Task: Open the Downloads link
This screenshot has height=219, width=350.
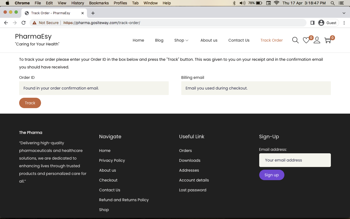Action: pyautogui.click(x=190, y=160)
